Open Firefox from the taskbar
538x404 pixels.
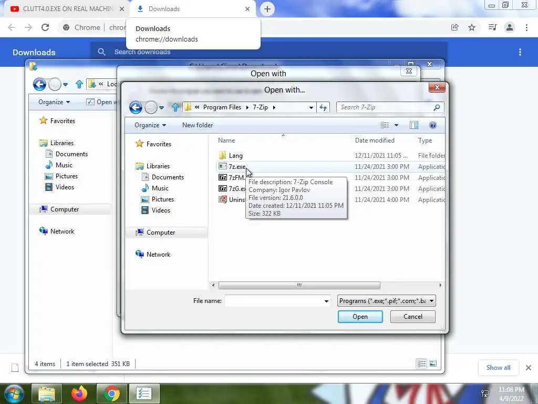(x=79, y=393)
